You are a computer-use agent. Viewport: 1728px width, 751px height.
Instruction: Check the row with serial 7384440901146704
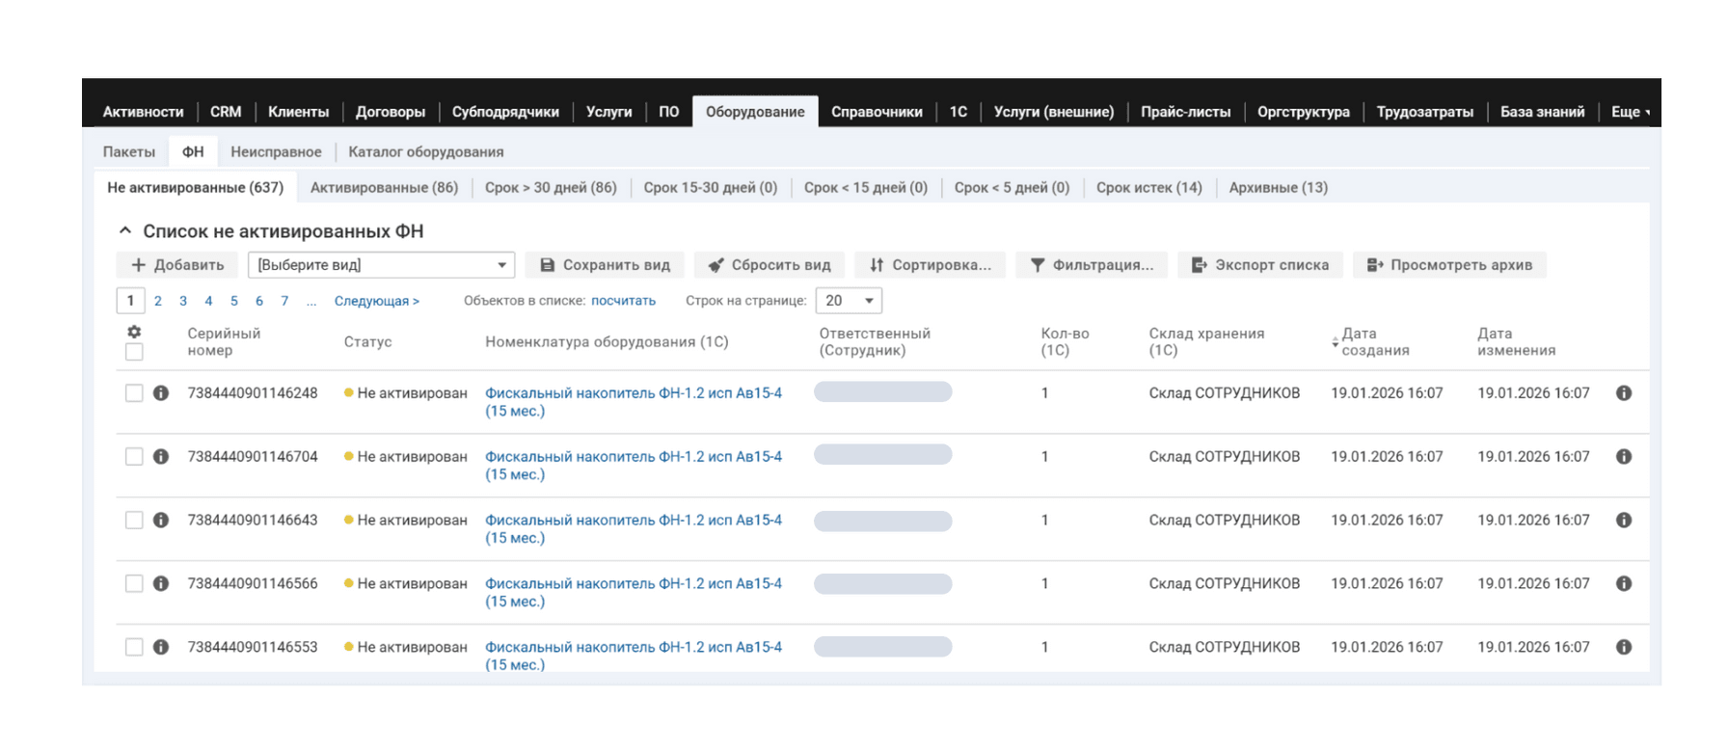(134, 457)
